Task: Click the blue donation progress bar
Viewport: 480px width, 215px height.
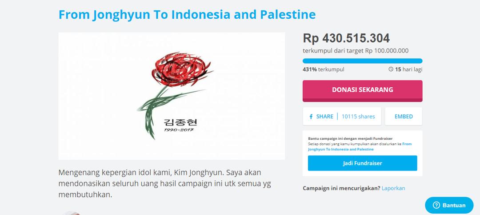Action: point(363,61)
